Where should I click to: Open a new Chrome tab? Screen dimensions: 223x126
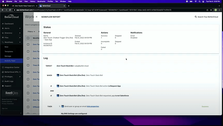point(69,6)
